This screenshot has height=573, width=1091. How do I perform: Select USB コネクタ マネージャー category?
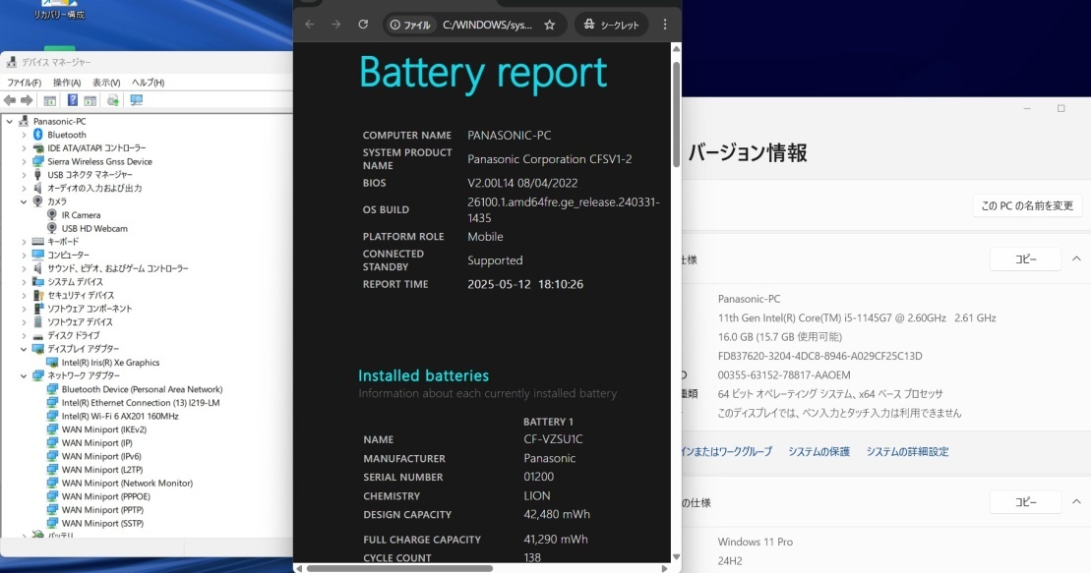pyautogui.click(x=90, y=175)
